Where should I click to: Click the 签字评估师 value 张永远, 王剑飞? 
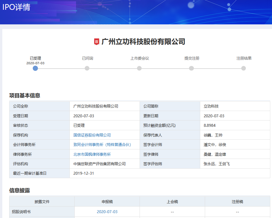point(217,164)
